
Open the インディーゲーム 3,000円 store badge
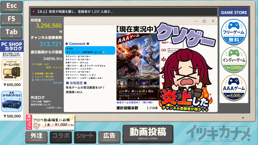234,60
